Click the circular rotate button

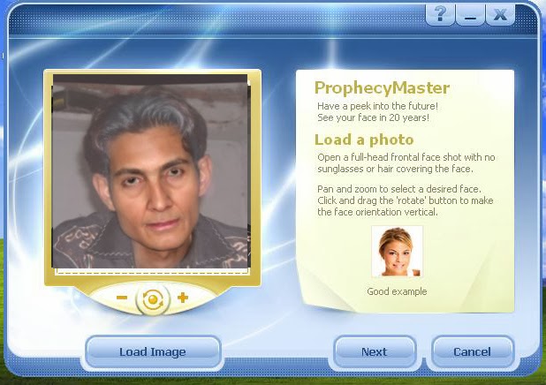[153, 299]
